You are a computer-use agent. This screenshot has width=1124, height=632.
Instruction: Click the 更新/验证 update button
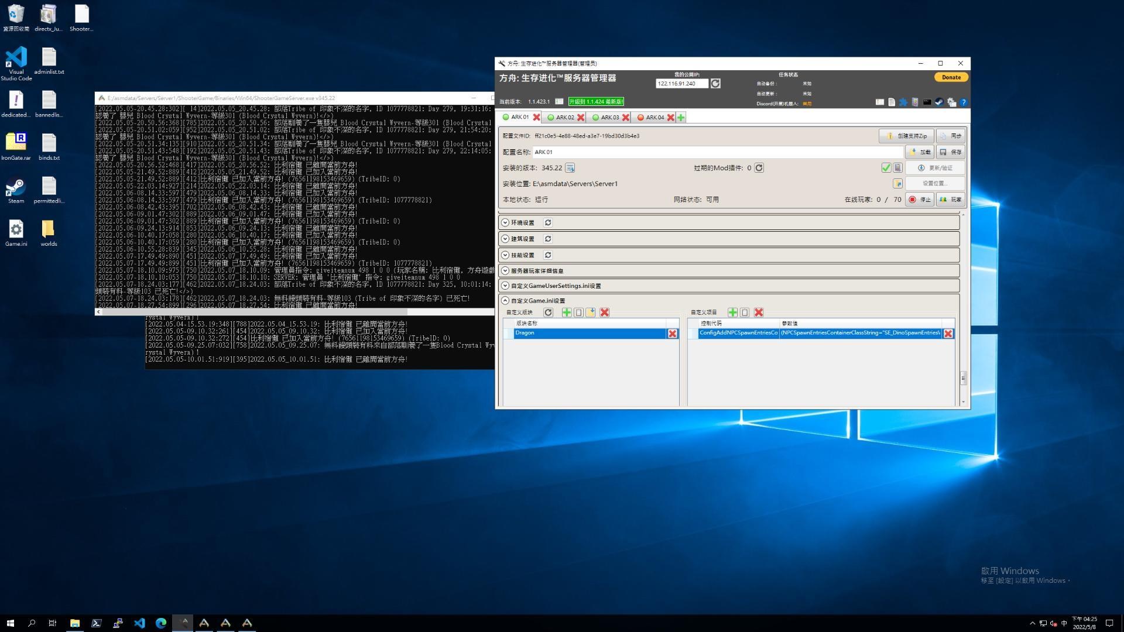(x=935, y=168)
